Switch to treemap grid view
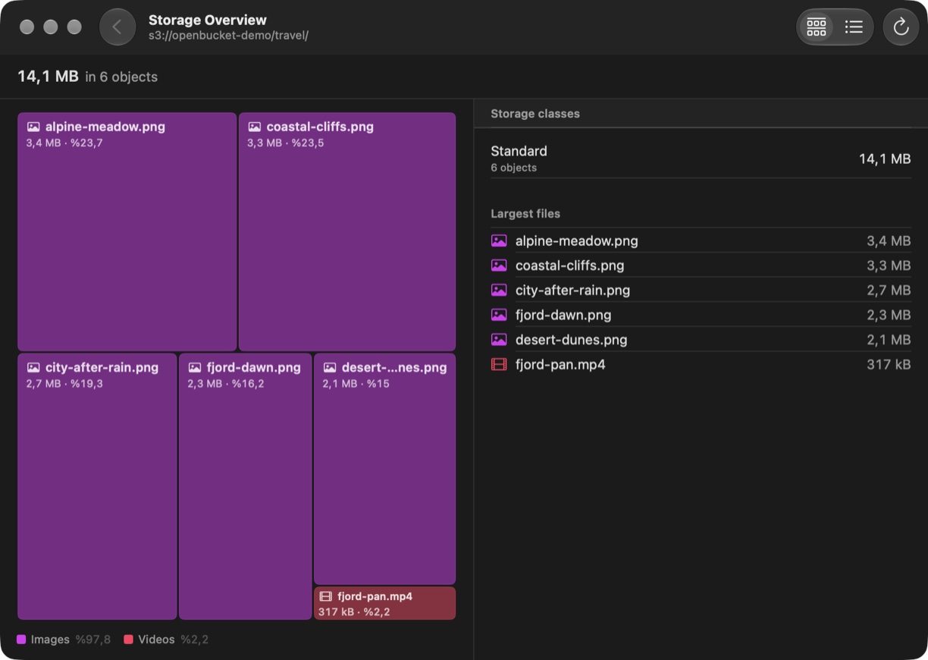 coord(817,27)
